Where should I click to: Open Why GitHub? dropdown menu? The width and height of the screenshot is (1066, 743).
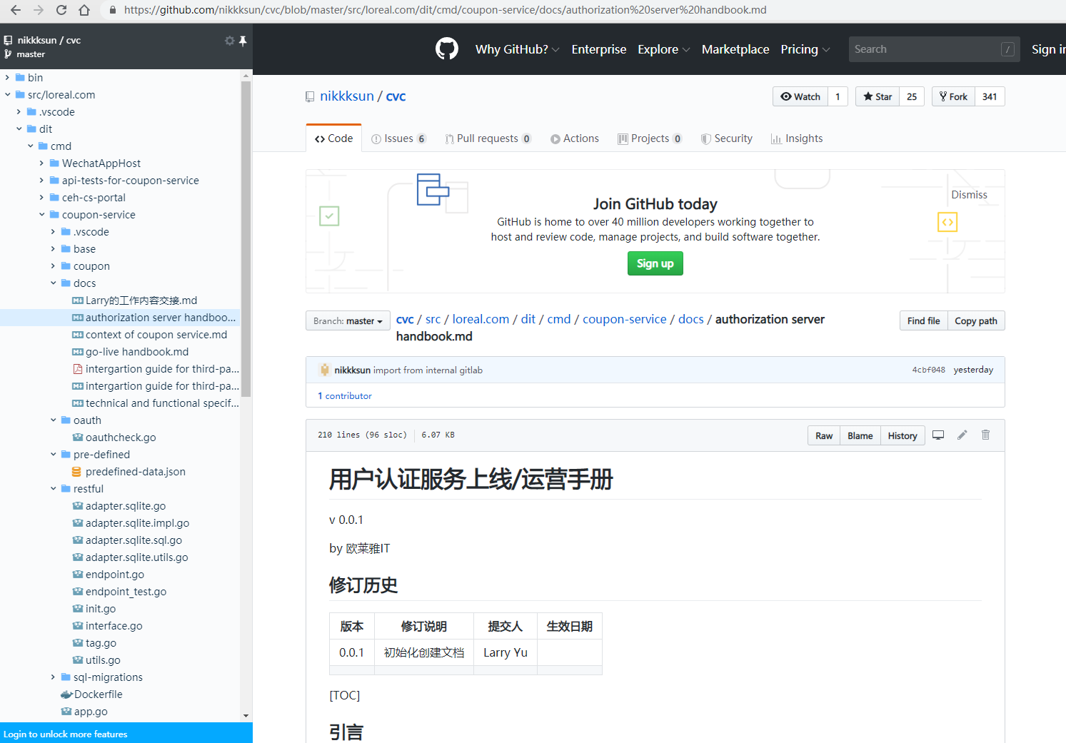517,49
